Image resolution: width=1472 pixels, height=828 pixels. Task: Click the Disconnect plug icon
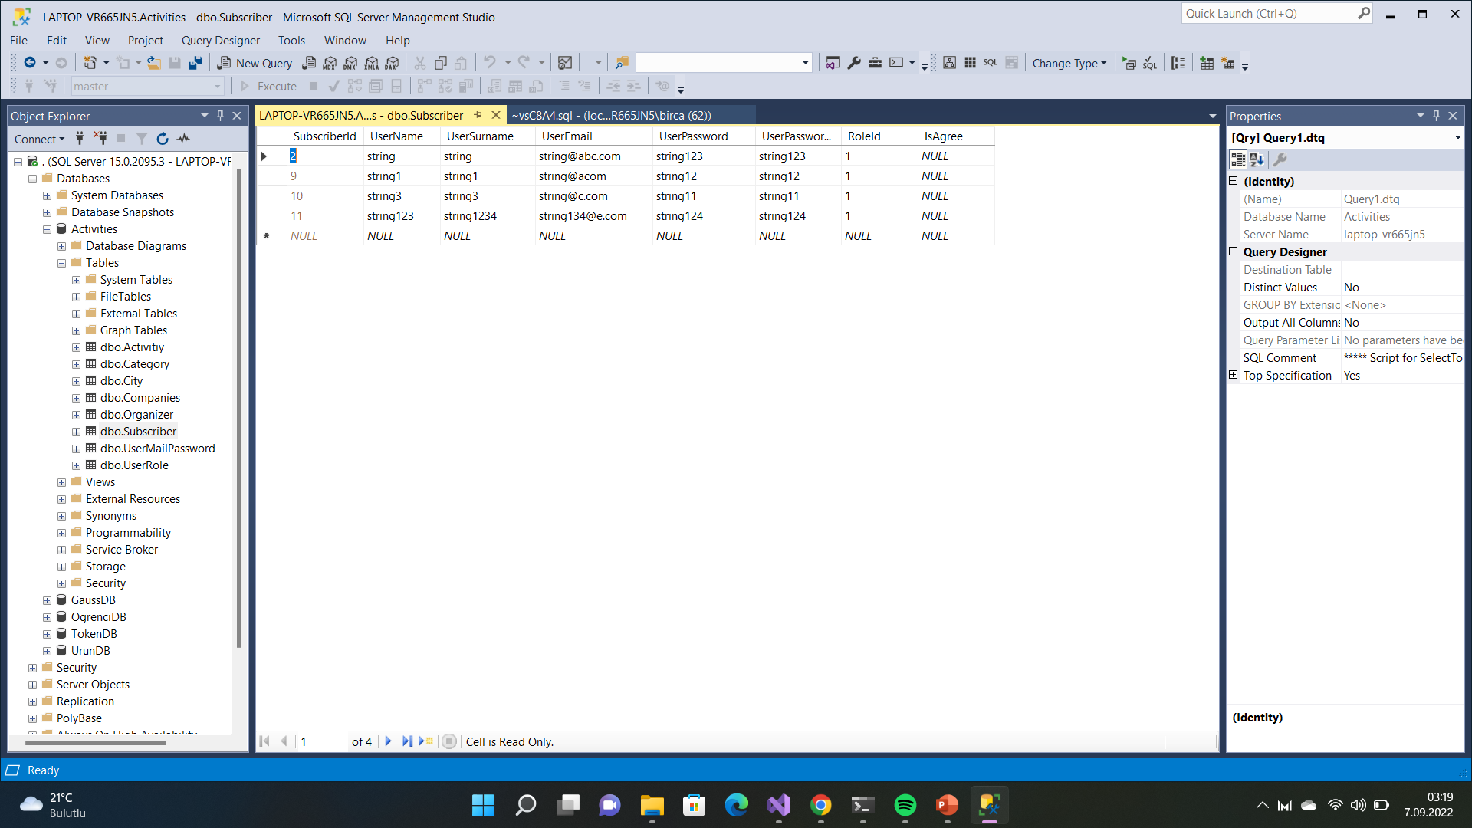click(x=100, y=139)
